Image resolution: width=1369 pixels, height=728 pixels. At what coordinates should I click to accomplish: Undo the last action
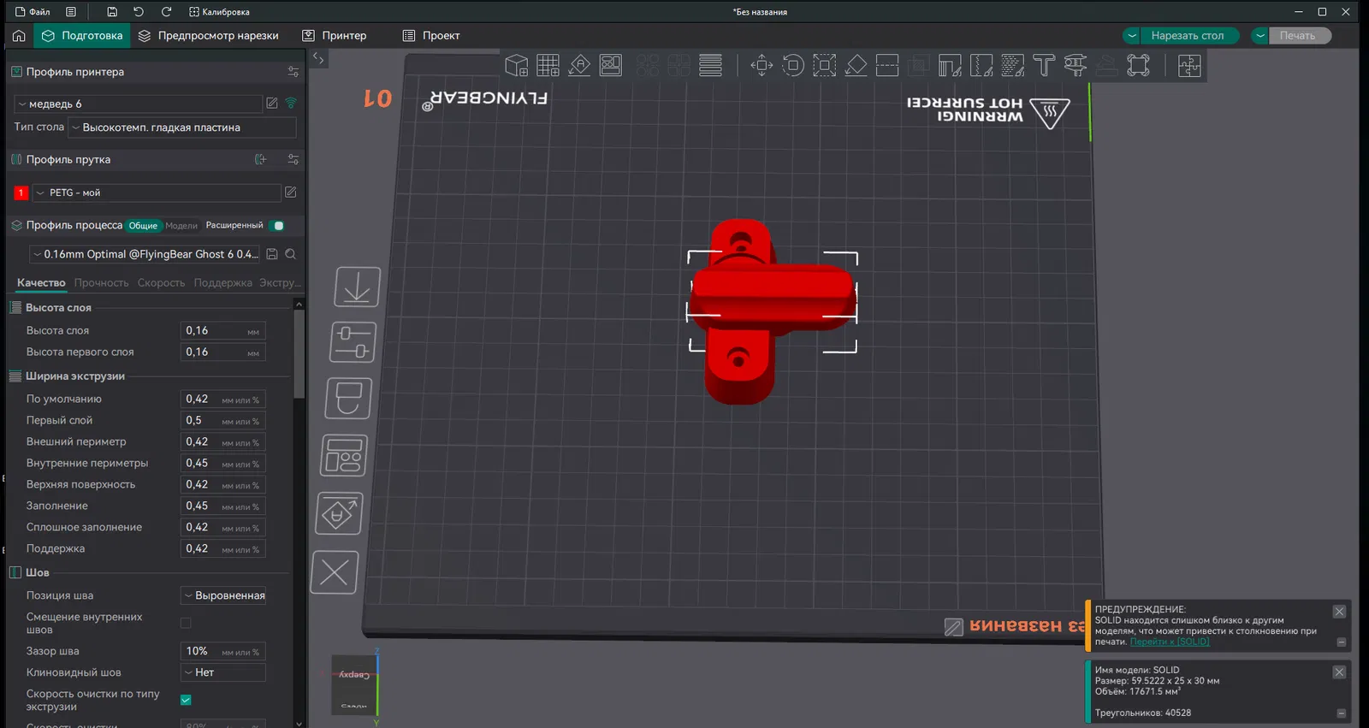pyautogui.click(x=139, y=12)
